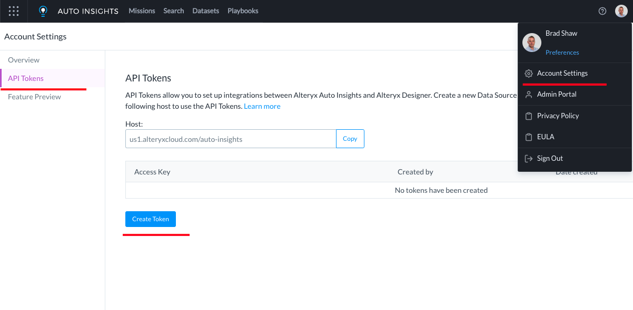Copy the host URL
The width and height of the screenshot is (633, 310).
(350, 139)
